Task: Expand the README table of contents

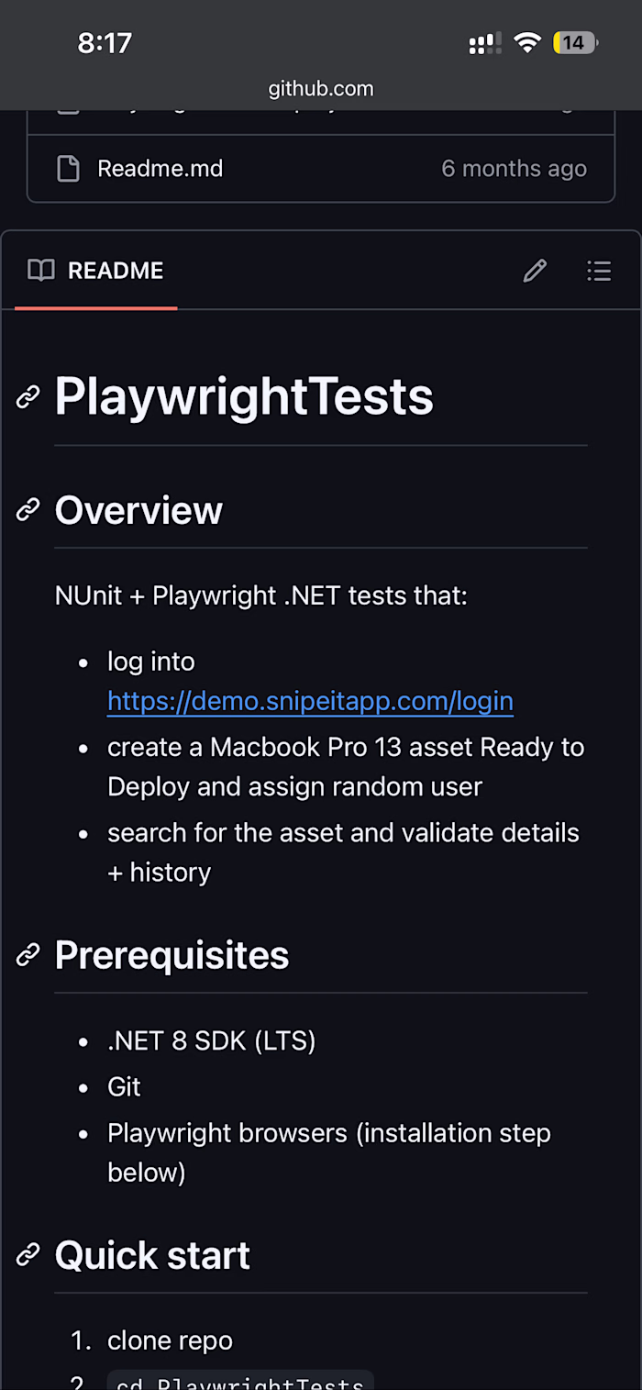Action: point(599,271)
